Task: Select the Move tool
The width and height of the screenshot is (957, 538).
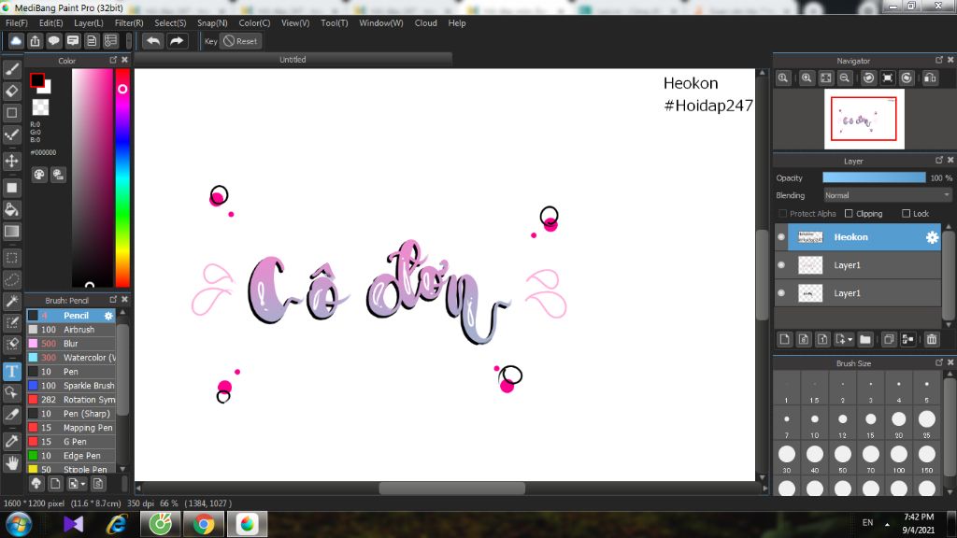Action: [x=11, y=161]
